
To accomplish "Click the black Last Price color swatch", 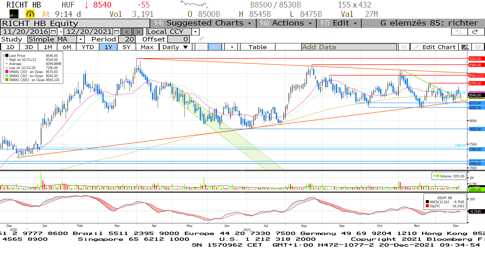I will (7, 56).
